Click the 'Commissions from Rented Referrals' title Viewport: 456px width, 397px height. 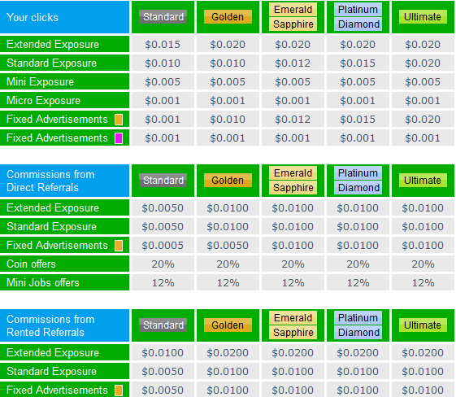pos(50,325)
